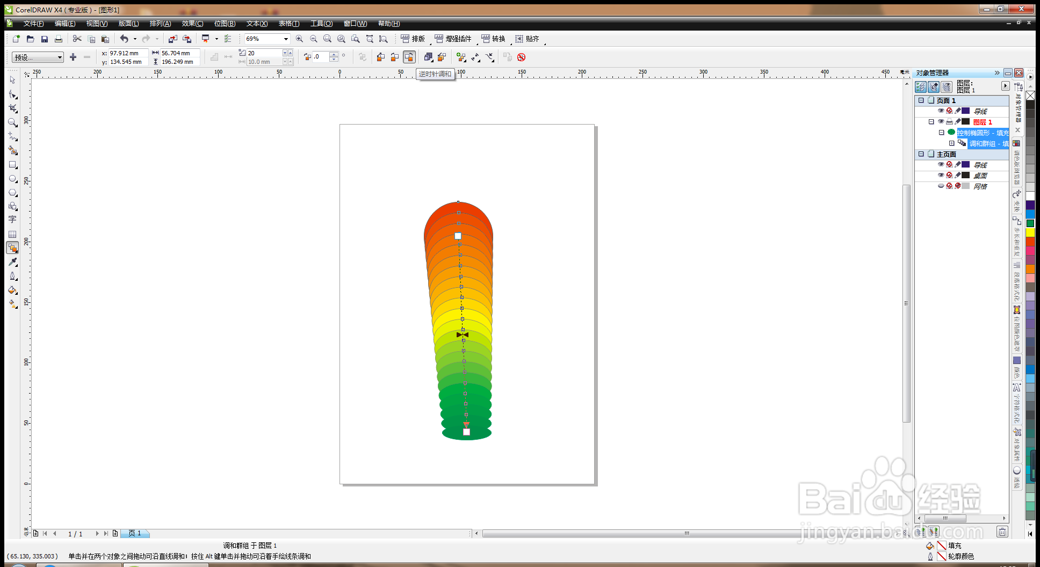Click the Import icon
This screenshot has height=567, width=1040.
pyautogui.click(x=172, y=39)
